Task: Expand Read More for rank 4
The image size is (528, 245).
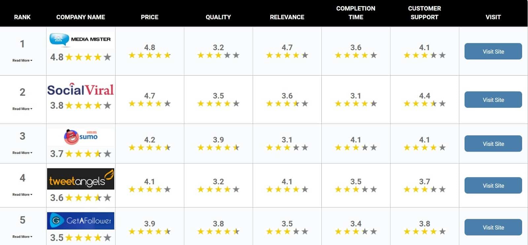Action: [22, 195]
